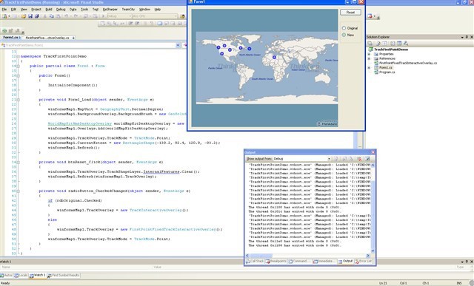Click the Output horizontal scrollbar right arrow
Image resolution: width=474 pixels, height=286 pixels.
368,256
